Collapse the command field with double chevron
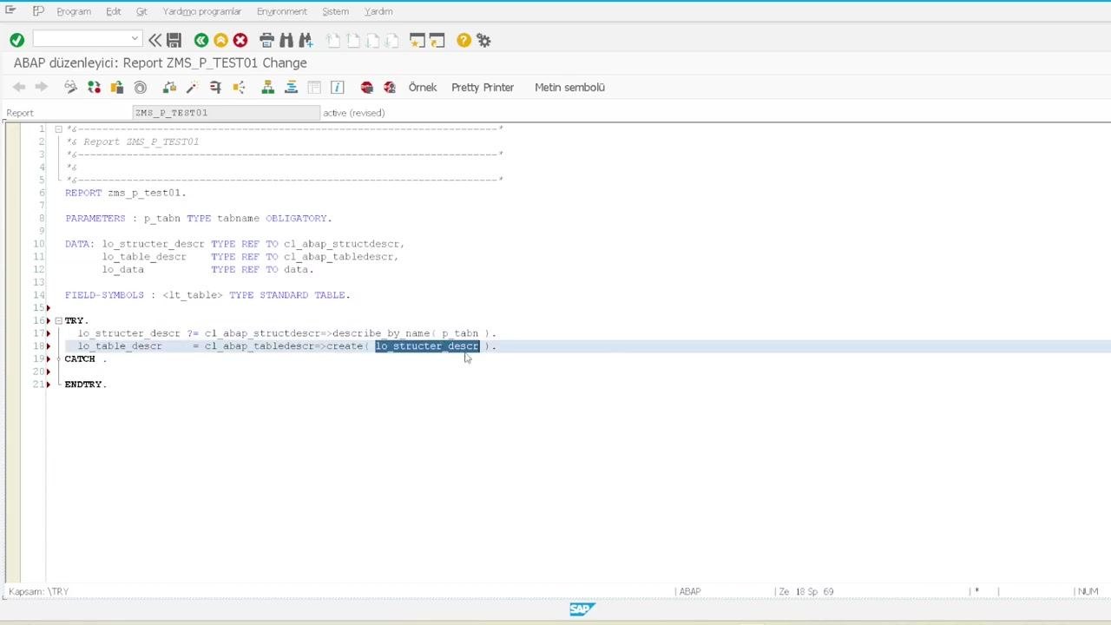Image resolution: width=1111 pixels, height=625 pixels. (154, 40)
